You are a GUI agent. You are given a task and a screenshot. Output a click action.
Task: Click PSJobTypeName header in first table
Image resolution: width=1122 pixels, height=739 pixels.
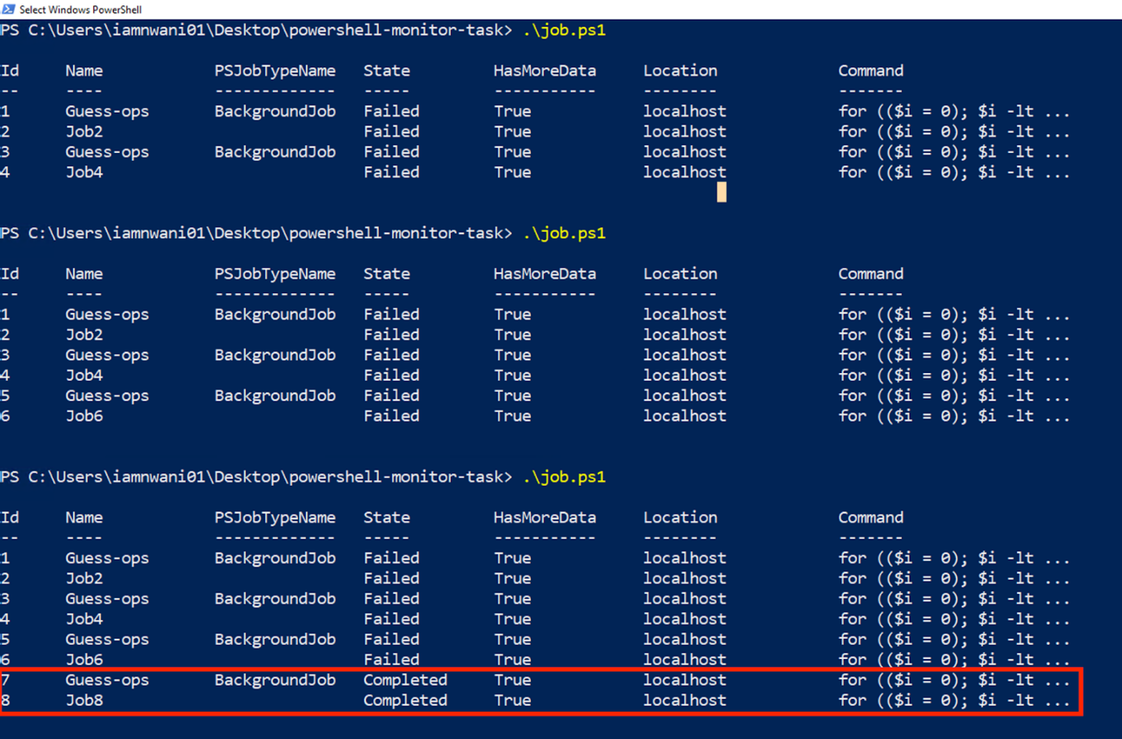(274, 71)
